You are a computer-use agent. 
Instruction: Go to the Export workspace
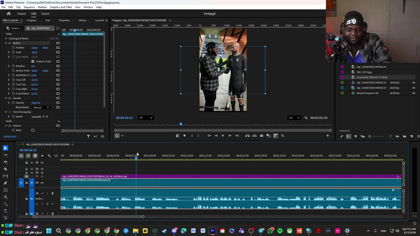tap(45, 14)
